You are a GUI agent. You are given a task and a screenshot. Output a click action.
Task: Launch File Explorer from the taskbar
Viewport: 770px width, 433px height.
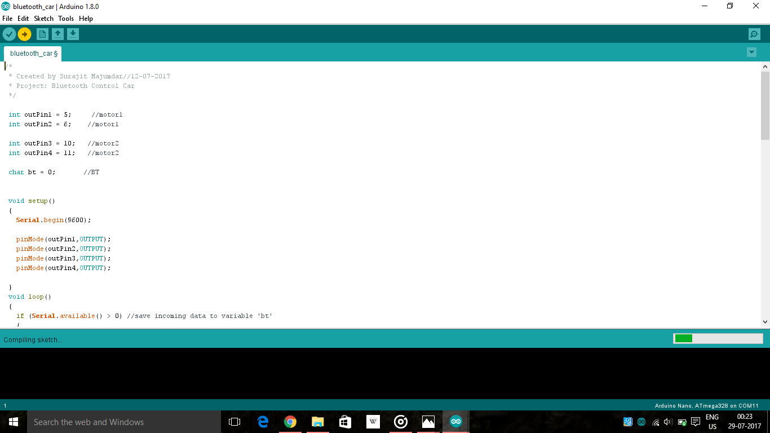317,421
